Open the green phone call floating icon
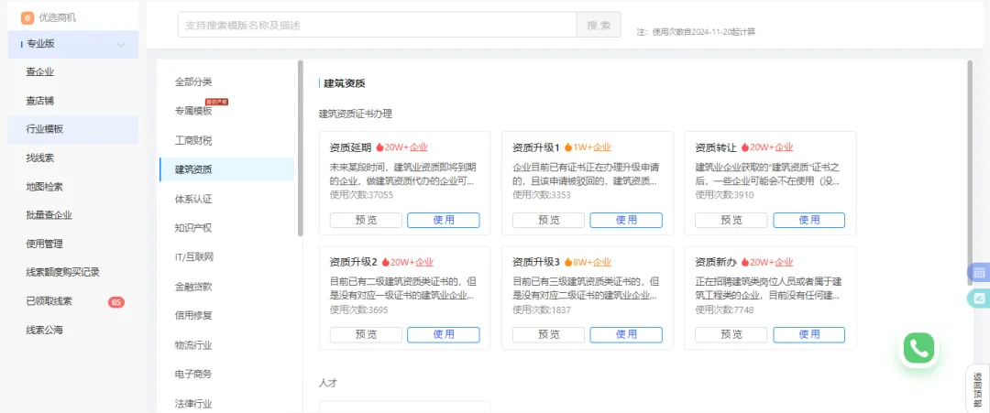 pos(918,348)
